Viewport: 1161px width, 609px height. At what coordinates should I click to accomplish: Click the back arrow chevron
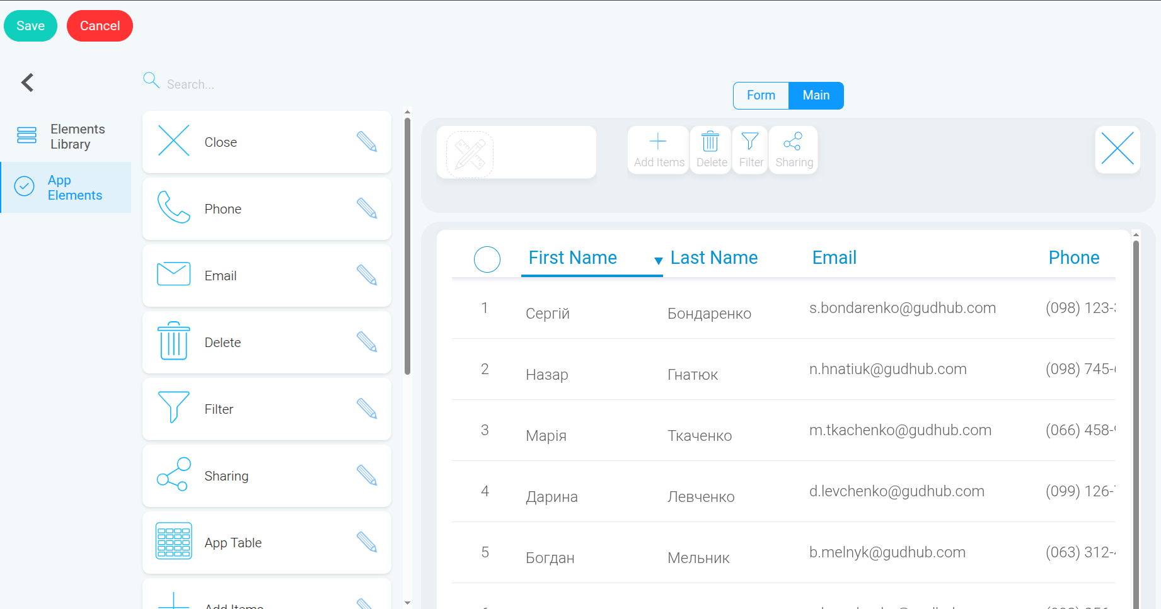(x=27, y=83)
